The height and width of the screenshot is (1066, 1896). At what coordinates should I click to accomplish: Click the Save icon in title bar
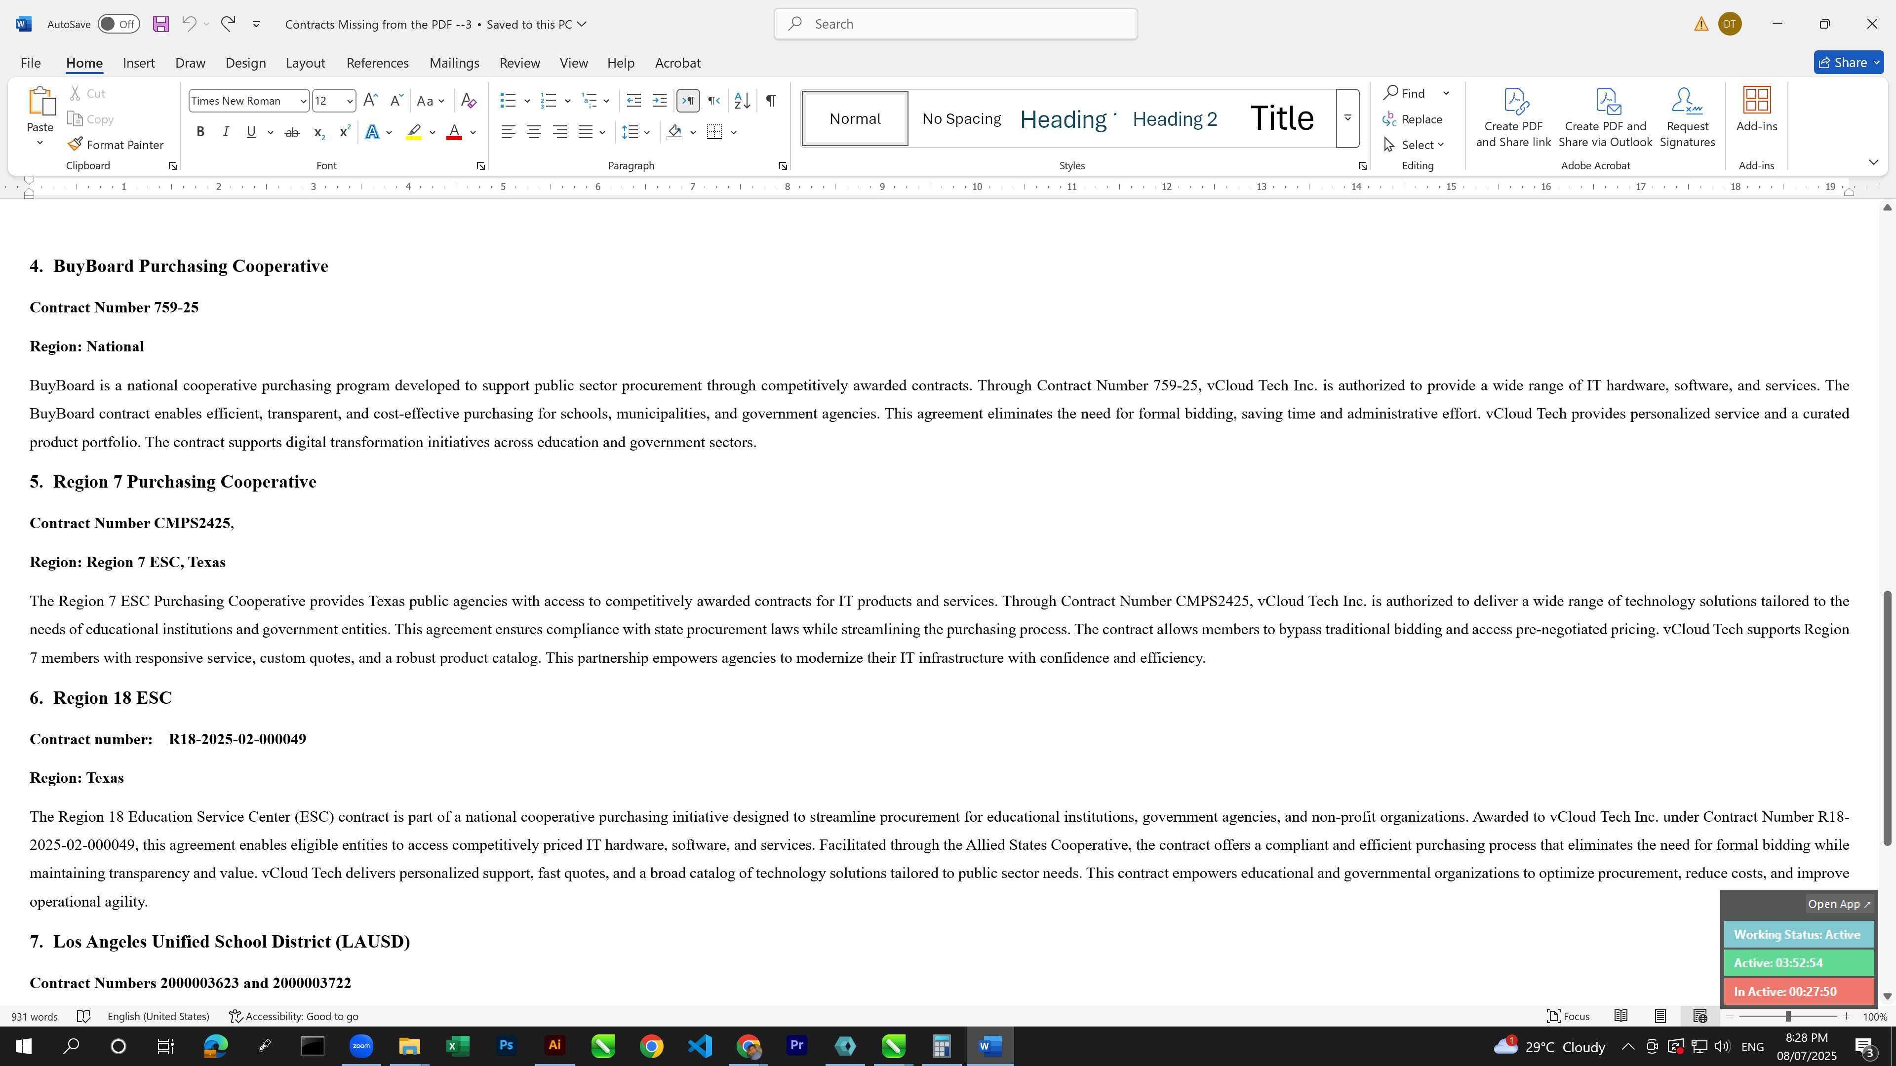point(160,24)
